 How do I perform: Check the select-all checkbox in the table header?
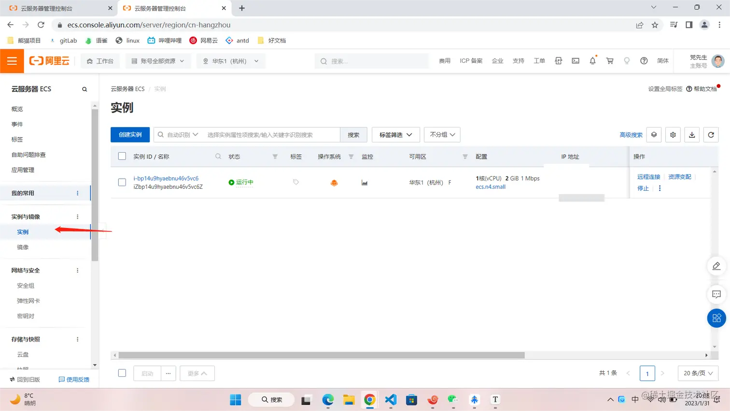(x=122, y=156)
